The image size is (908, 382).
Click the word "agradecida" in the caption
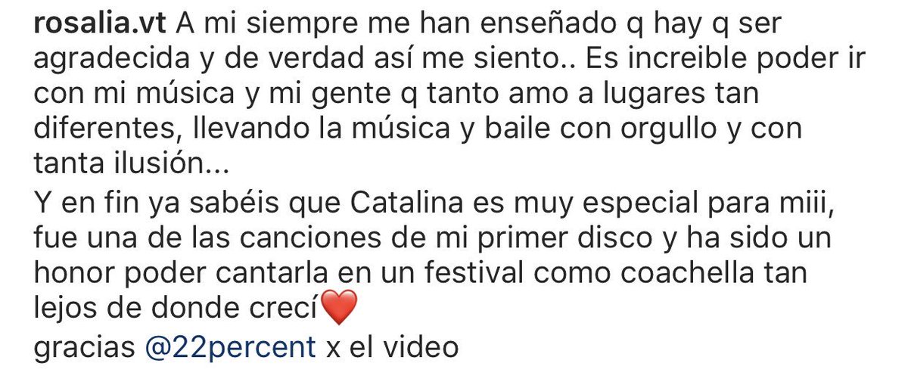tap(96, 61)
